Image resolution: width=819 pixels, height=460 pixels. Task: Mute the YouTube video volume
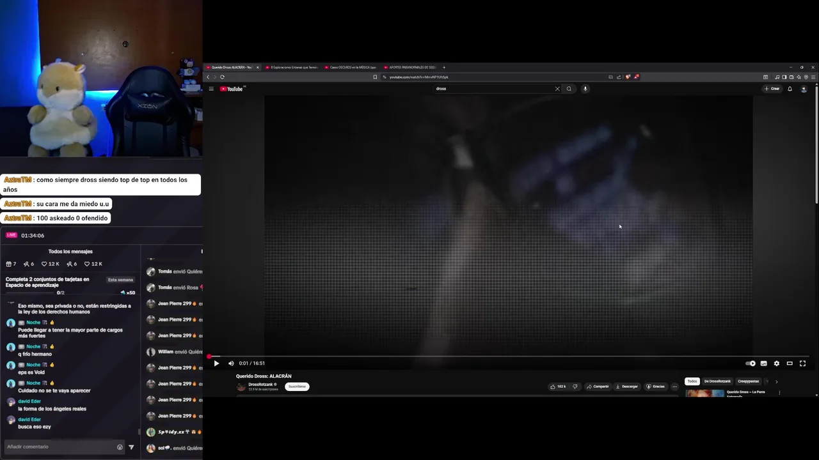click(x=231, y=364)
